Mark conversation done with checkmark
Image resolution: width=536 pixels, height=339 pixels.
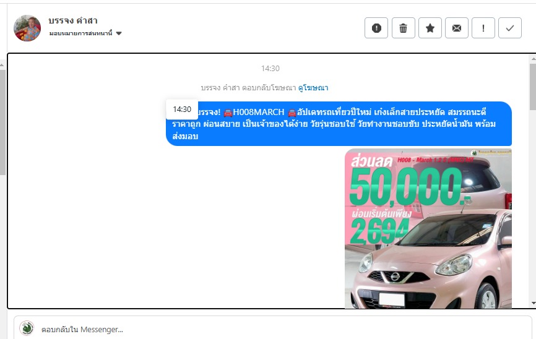pyautogui.click(x=509, y=28)
